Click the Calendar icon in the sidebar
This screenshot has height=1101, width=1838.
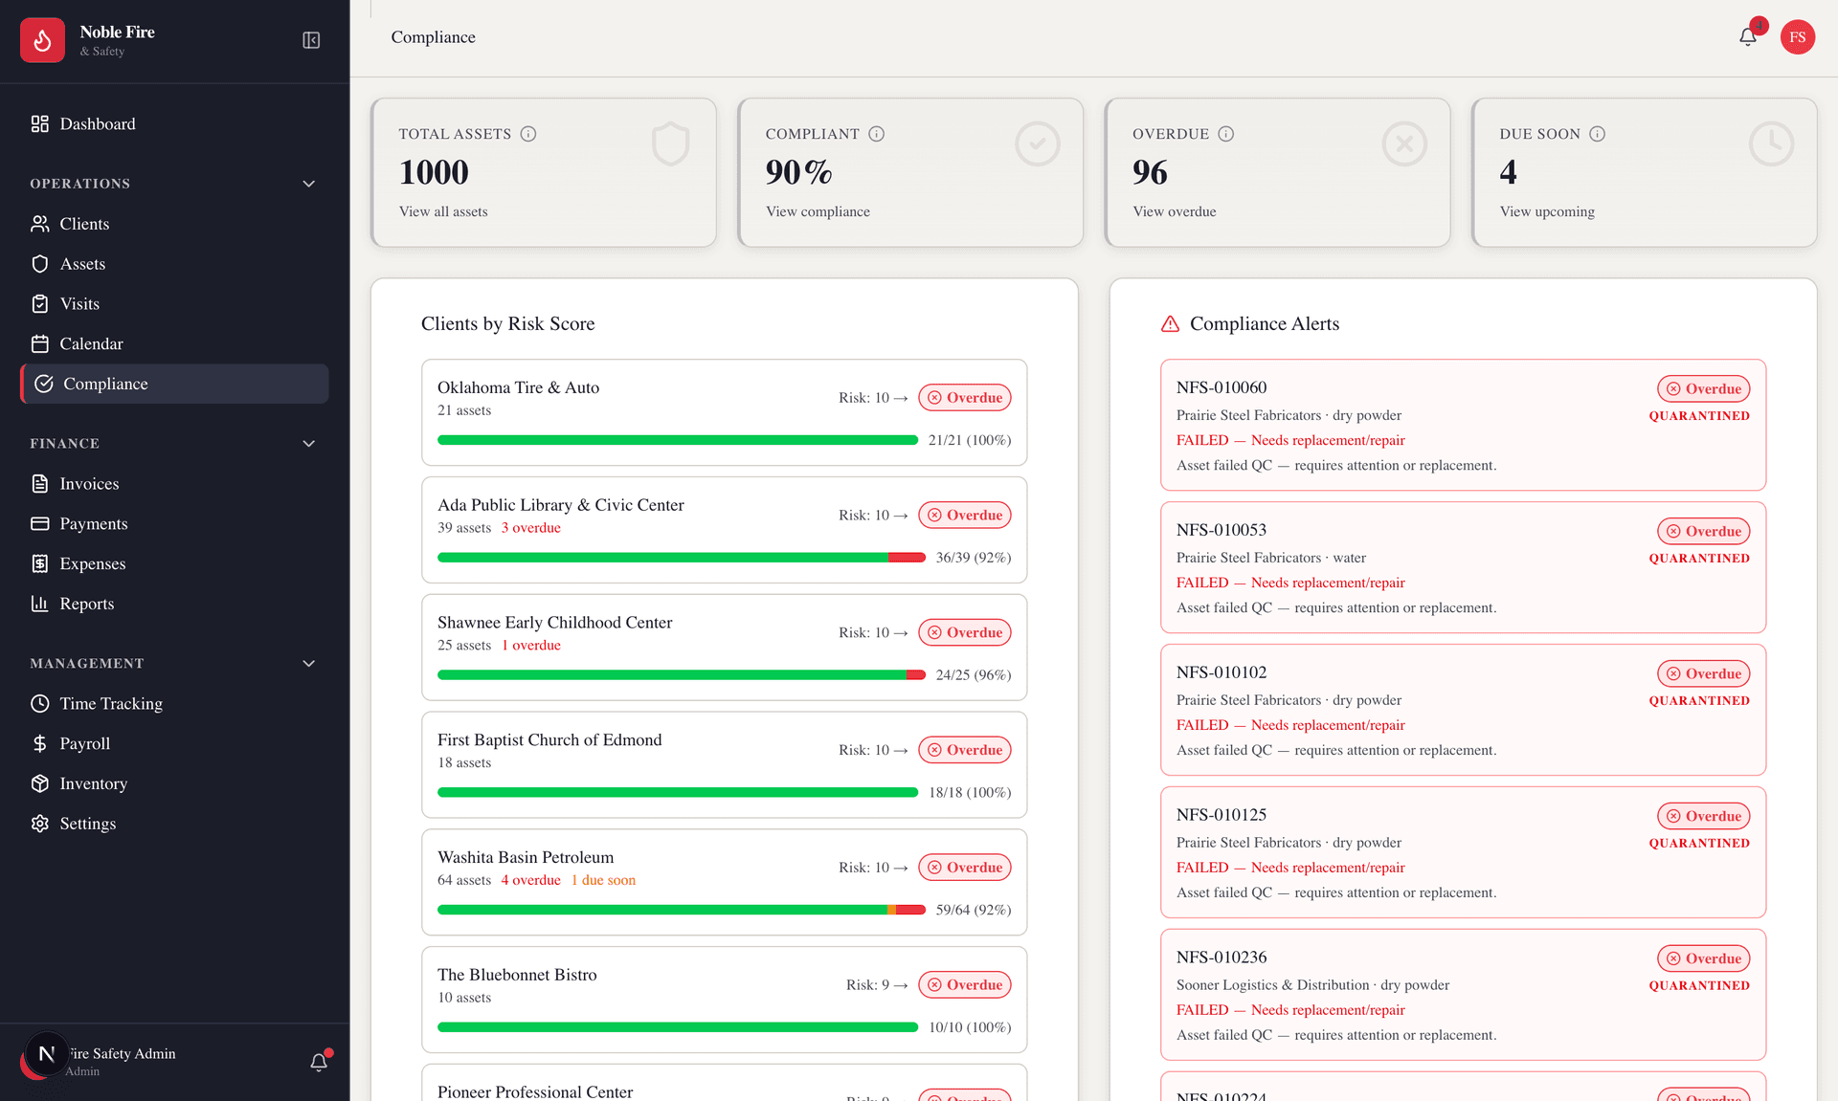(x=40, y=343)
